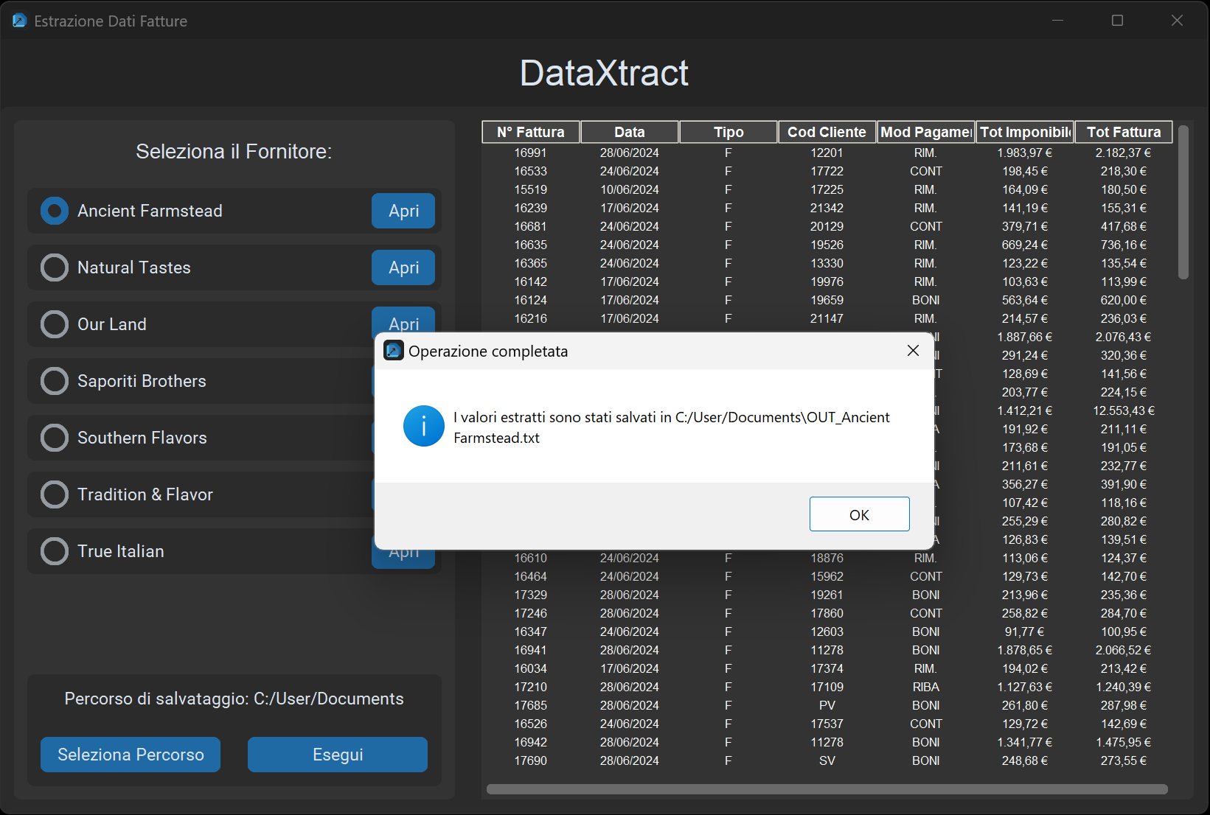Select invoice number 17690 cell
Viewport: 1210px width, 815px height.
click(x=531, y=760)
